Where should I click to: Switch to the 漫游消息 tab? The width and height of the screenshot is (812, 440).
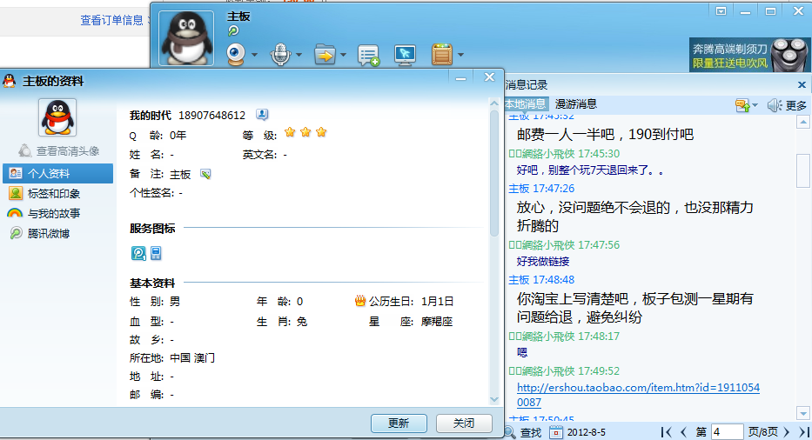click(x=576, y=104)
